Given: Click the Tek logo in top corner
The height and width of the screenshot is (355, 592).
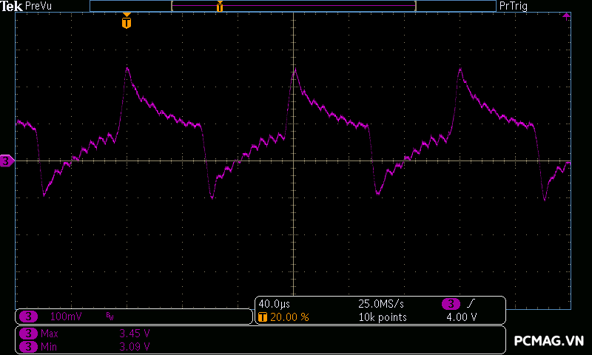Looking at the screenshot, I should (11, 6).
